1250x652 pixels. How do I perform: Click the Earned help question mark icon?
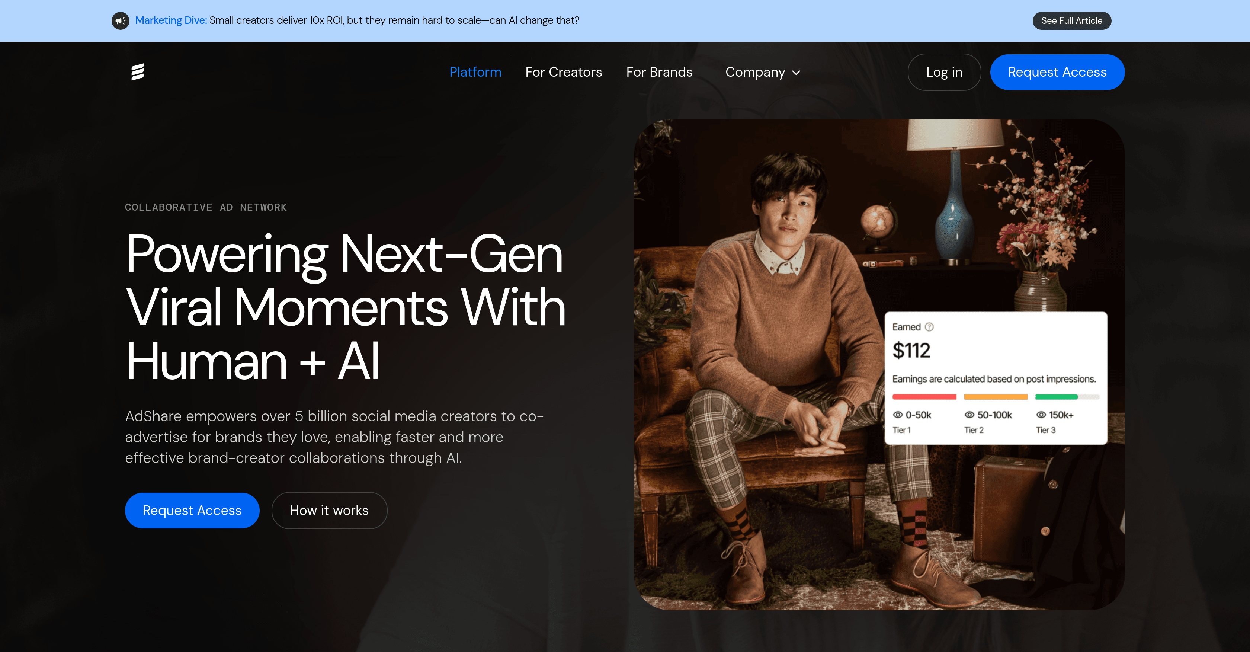pyautogui.click(x=930, y=327)
